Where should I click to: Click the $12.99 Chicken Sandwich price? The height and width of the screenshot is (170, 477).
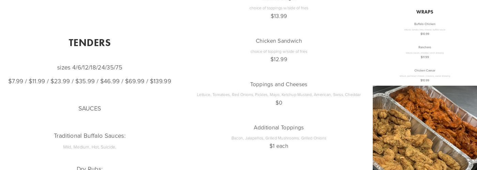279,59
